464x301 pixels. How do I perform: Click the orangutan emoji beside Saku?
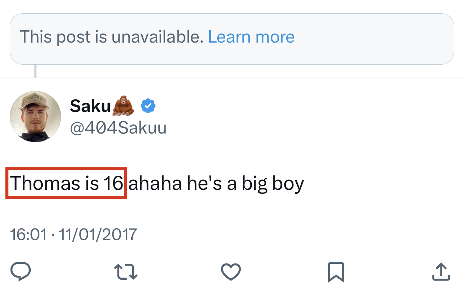[124, 106]
